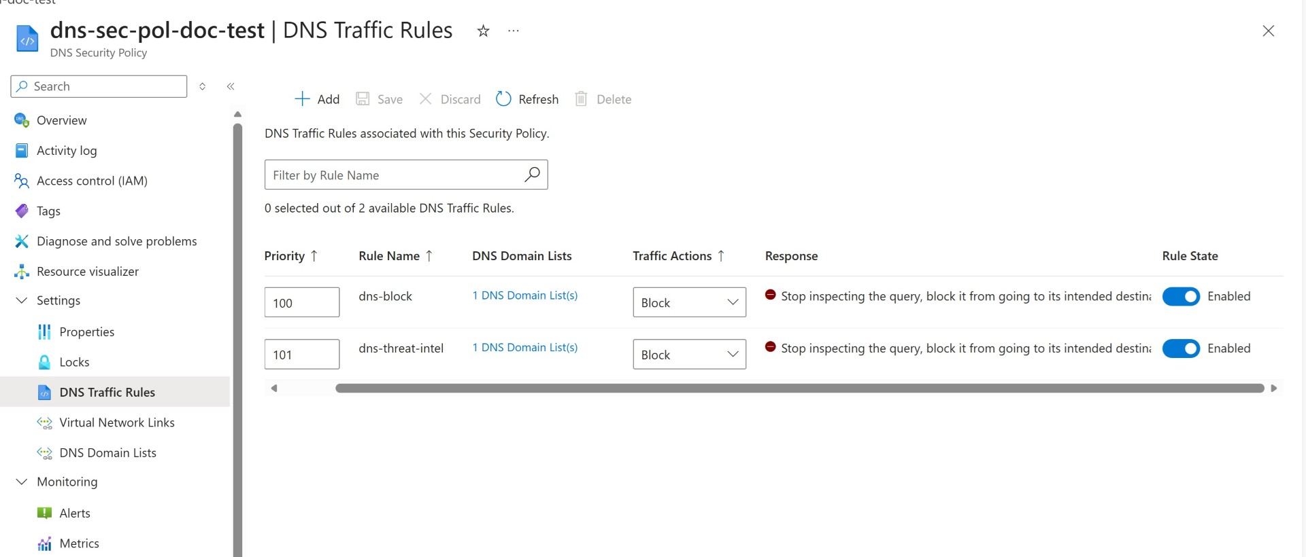
Task: Click the Add button label
Action: (328, 99)
